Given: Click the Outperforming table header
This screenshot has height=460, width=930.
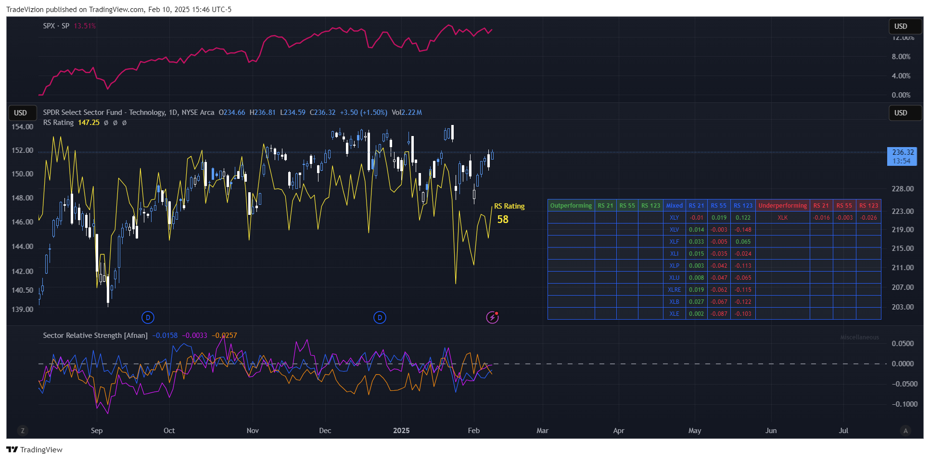Looking at the screenshot, I should (571, 206).
